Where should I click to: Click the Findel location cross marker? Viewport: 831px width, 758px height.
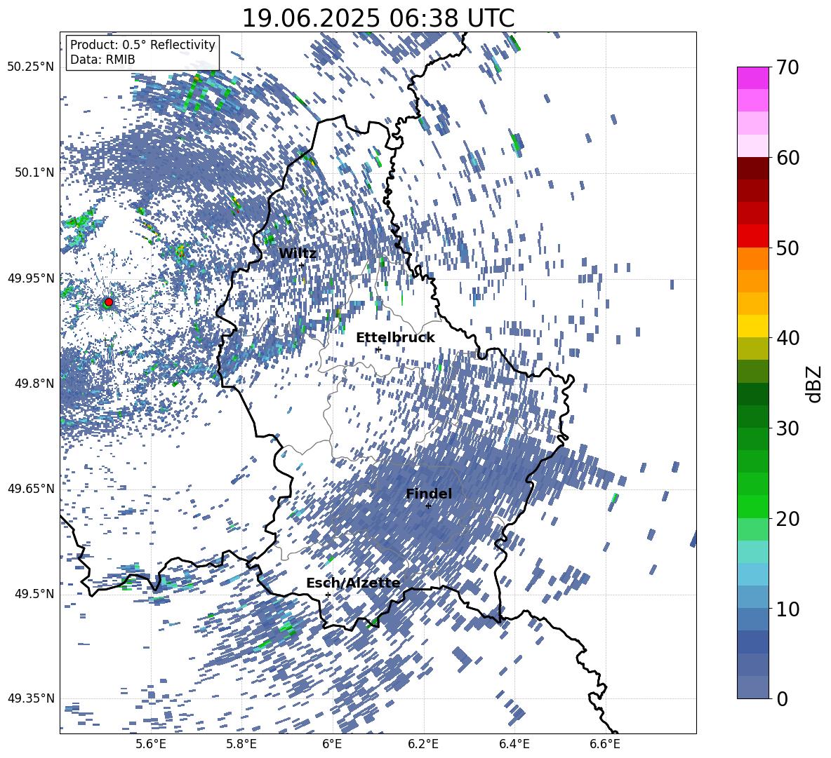point(428,506)
